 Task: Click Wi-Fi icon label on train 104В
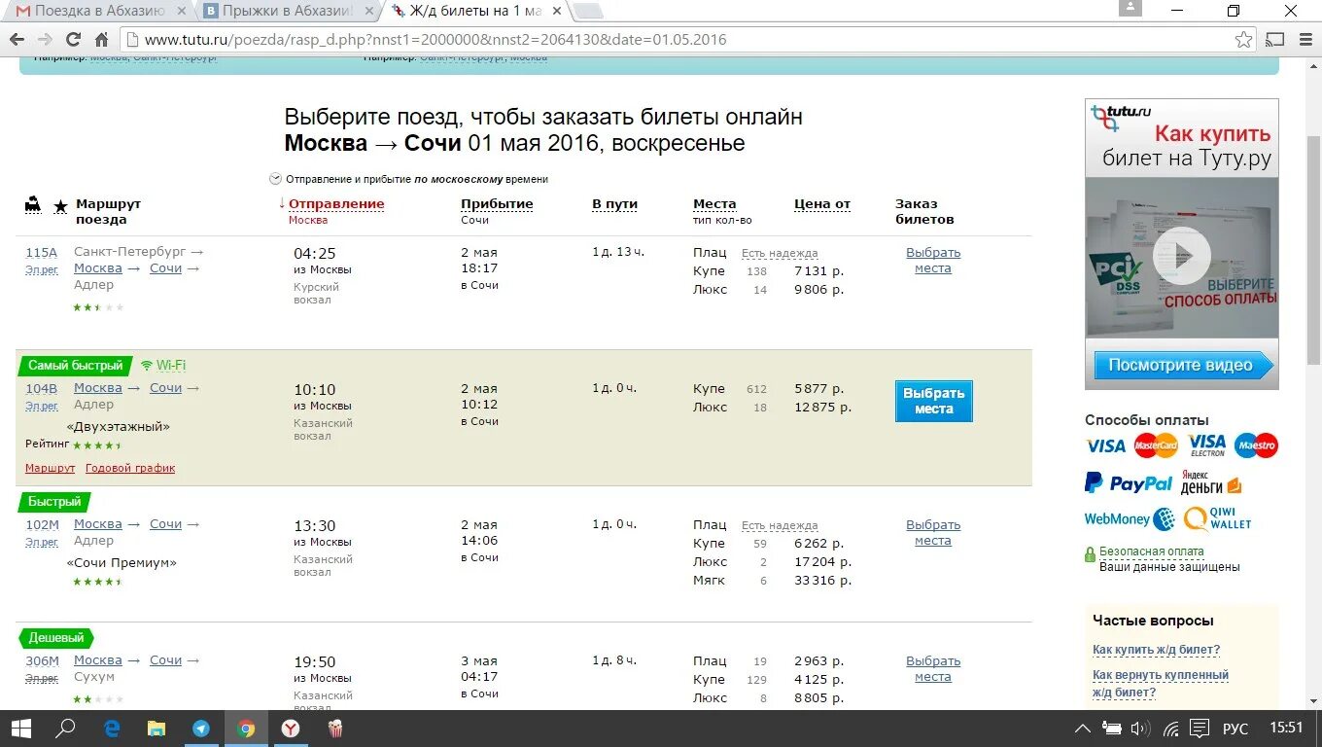[x=163, y=366]
